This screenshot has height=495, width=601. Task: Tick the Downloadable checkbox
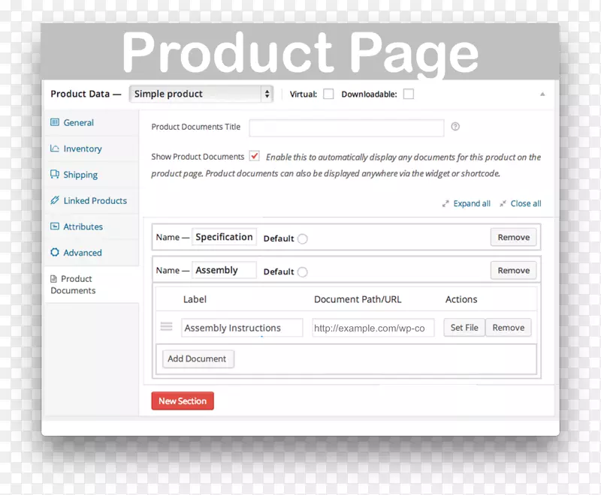[408, 94]
